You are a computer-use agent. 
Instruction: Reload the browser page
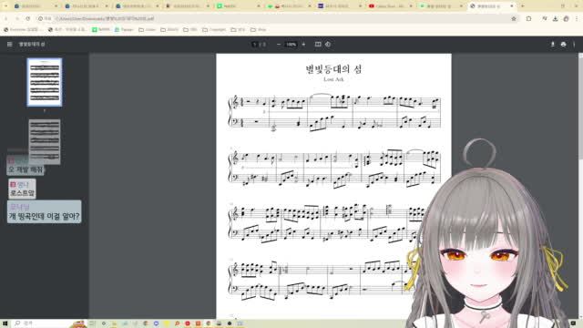tap(28, 18)
